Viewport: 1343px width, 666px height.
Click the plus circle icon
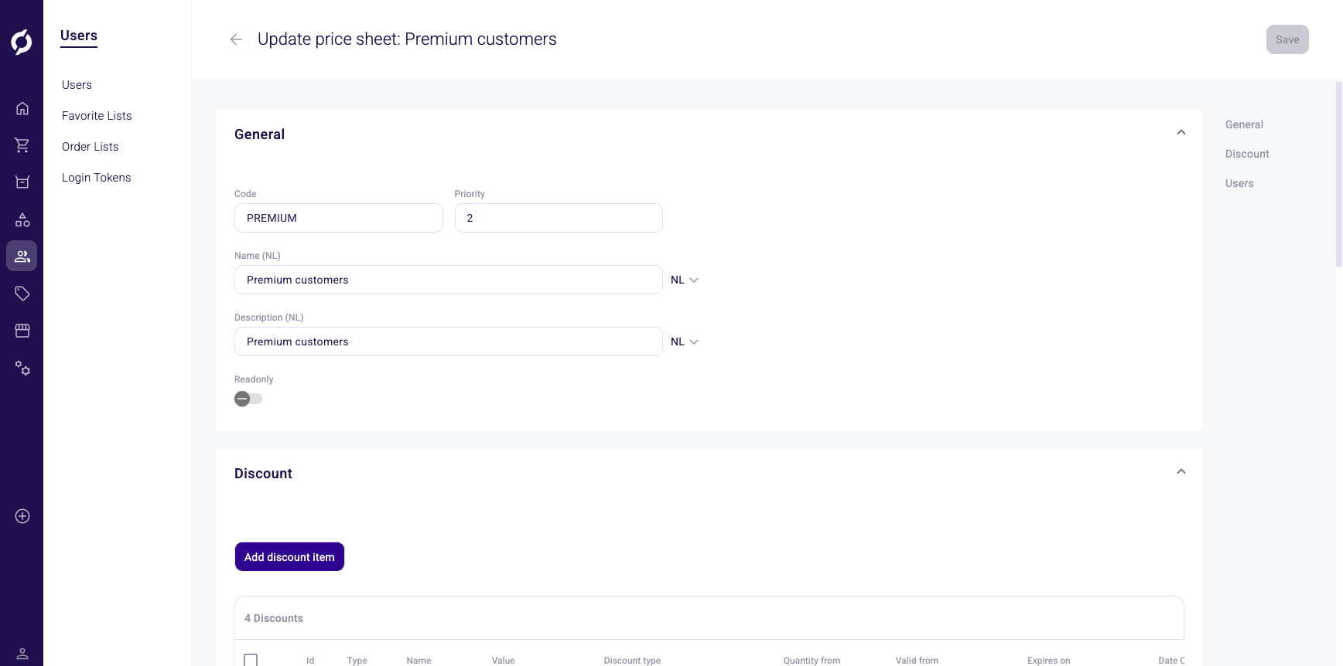22,516
